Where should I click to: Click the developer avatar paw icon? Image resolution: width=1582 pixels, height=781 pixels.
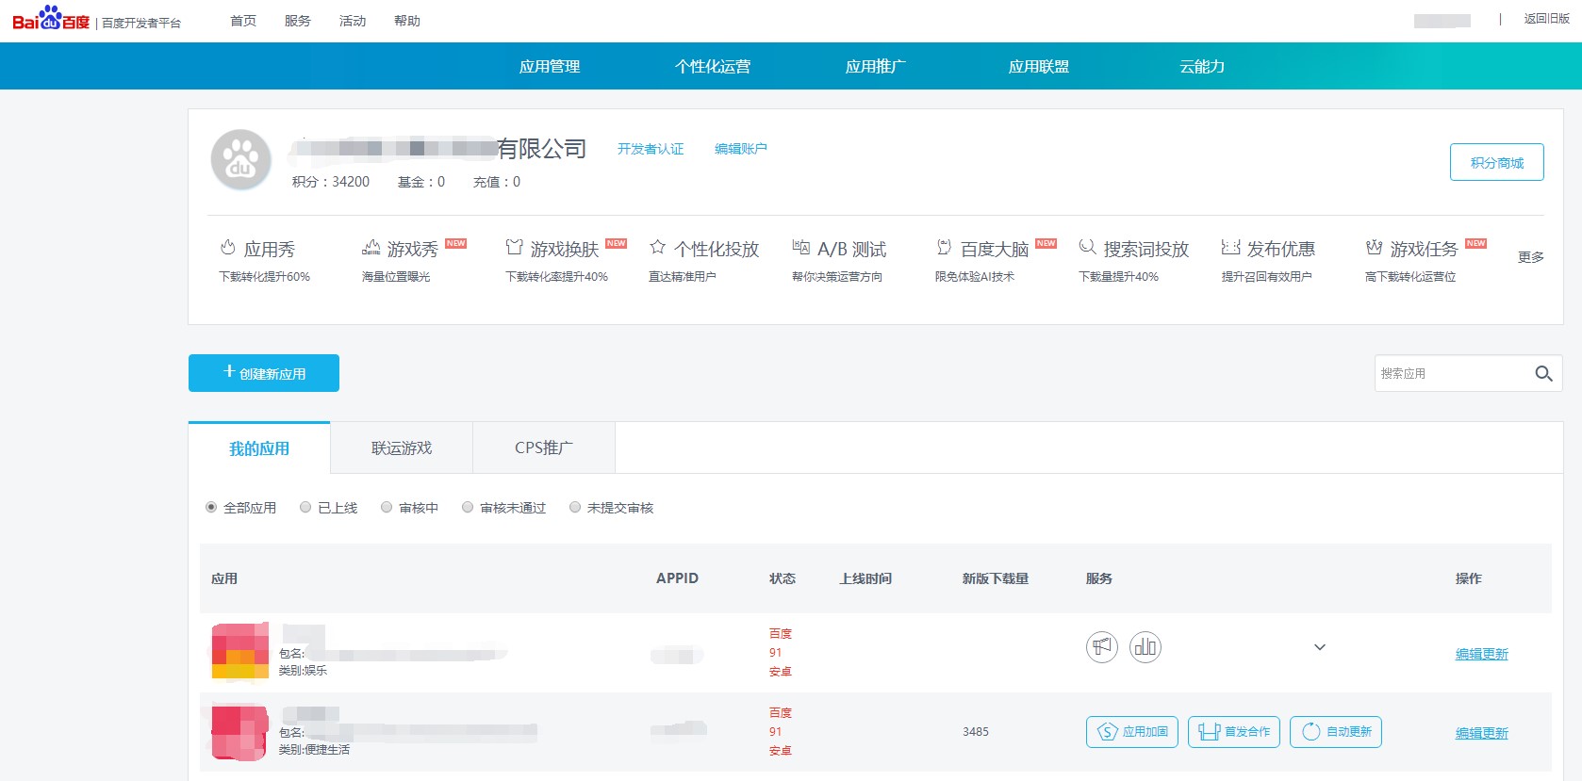[241, 160]
